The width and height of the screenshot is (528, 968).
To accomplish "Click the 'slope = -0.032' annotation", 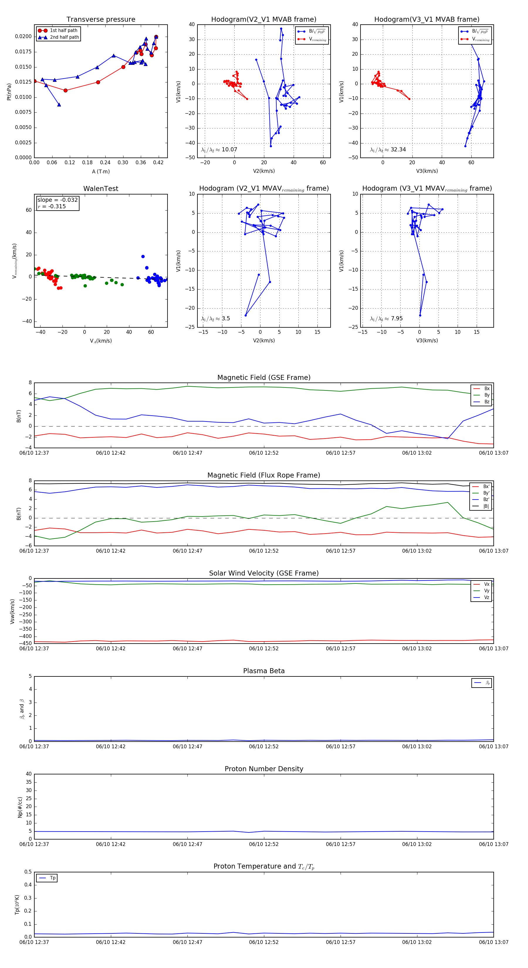I will pyautogui.click(x=57, y=200).
